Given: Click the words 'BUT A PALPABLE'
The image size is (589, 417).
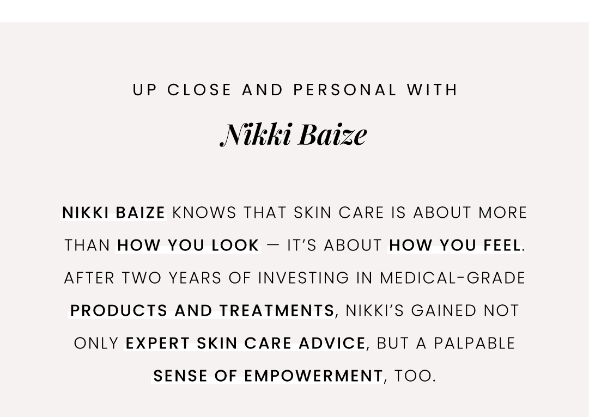Looking at the screenshot, I should [446, 344].
